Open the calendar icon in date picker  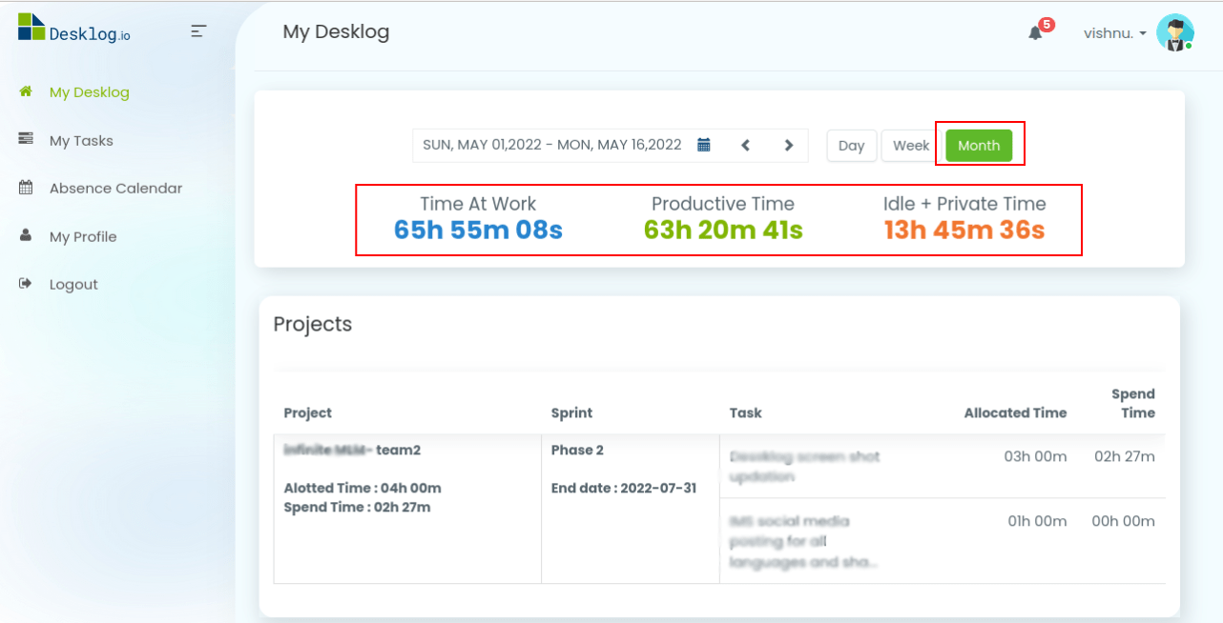click(x=704, y=144)
